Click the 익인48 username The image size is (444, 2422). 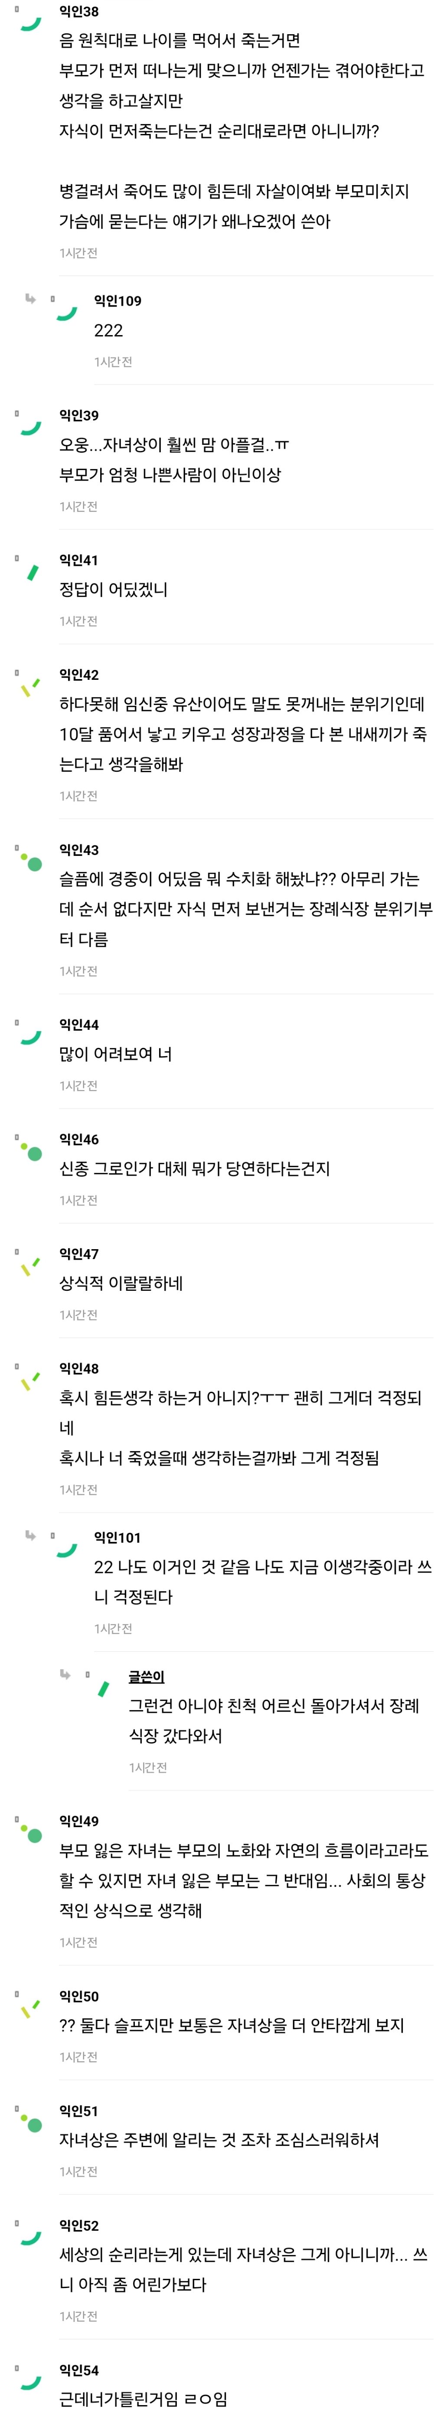click(x=79, y=1368)
